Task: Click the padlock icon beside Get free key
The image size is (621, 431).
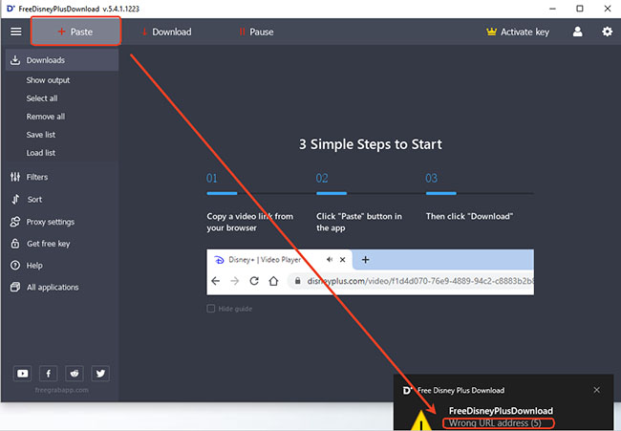Action: [15, 244]
